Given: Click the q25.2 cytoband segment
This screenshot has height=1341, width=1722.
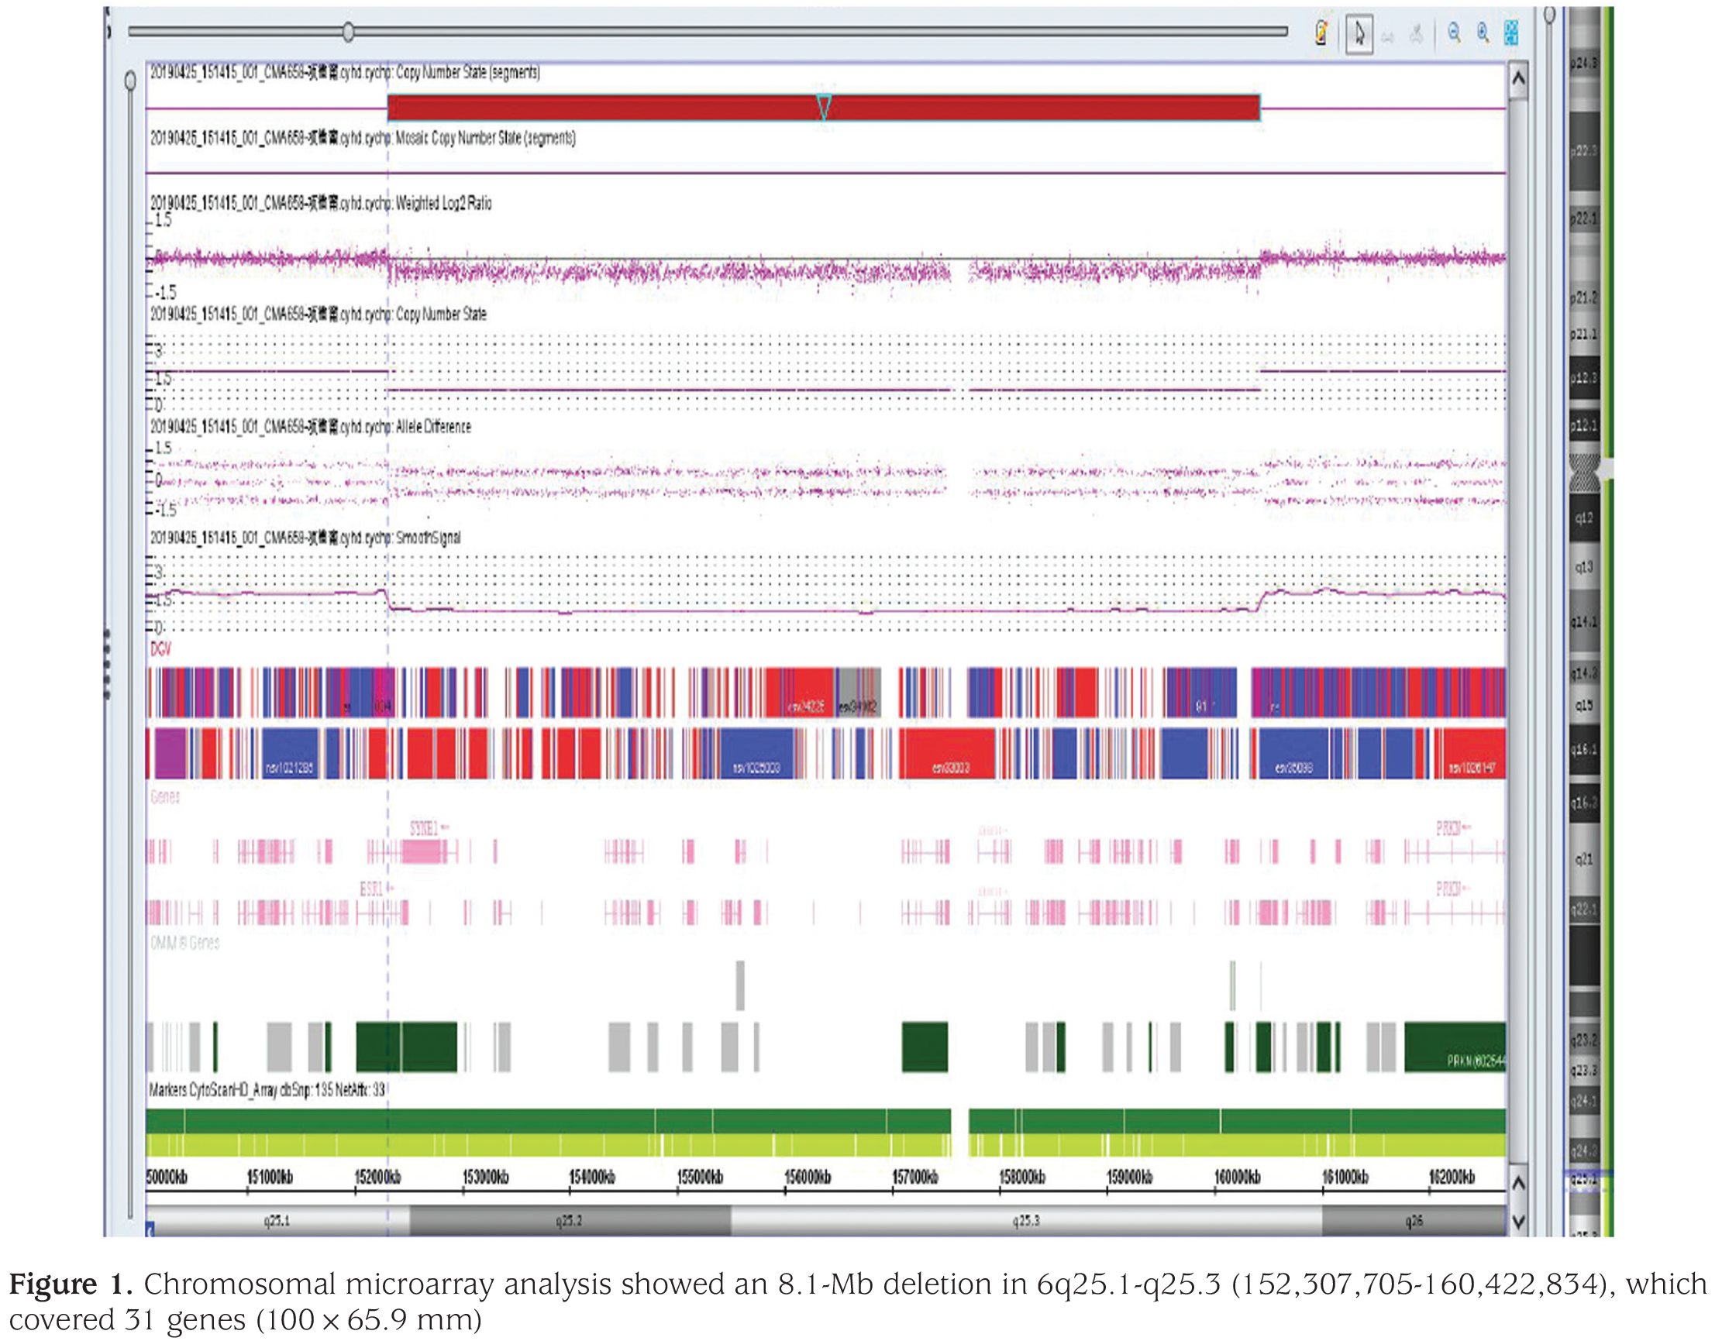Looking at the screenshot, I should click(570, 1220).
